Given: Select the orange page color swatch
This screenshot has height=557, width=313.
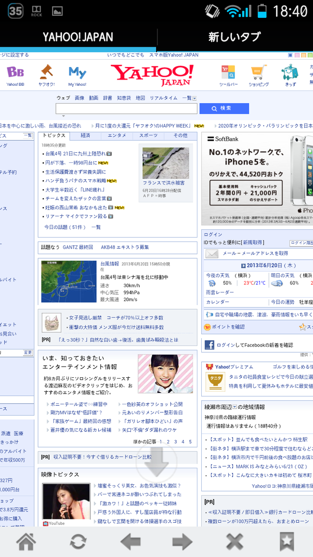Looking at the screenshot, I should pyautogui.click(x=303, y=55).
